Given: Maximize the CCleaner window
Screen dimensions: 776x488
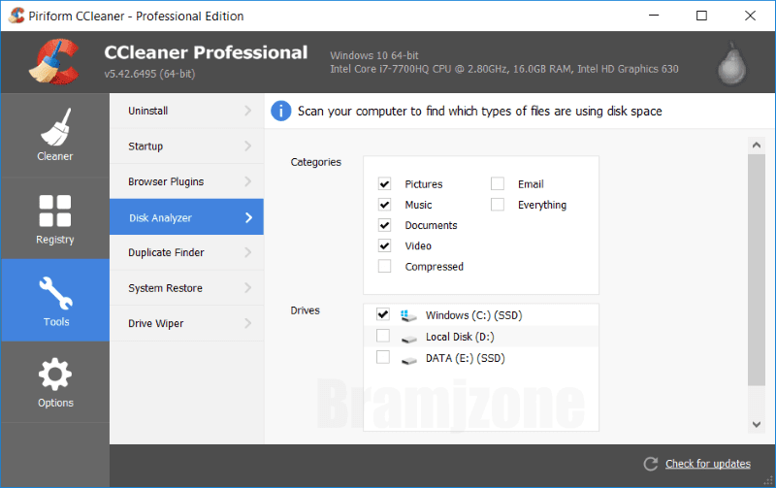Looking at the screenshot, I should point(701,16).
